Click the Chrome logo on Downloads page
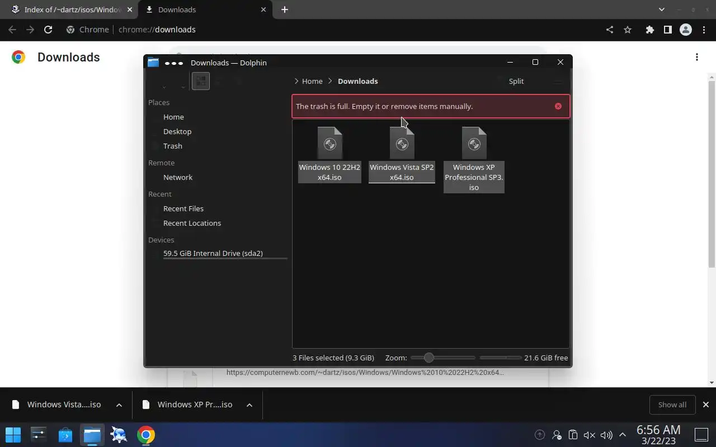Image resolution: width=716 pixels, height=447 pixels. (x=18, y=57)
